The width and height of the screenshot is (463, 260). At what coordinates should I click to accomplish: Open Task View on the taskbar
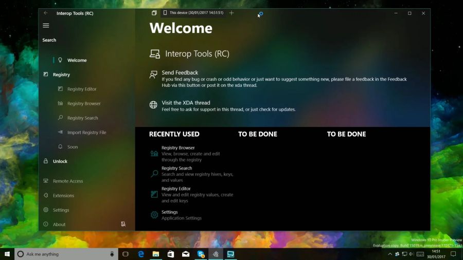126,254
